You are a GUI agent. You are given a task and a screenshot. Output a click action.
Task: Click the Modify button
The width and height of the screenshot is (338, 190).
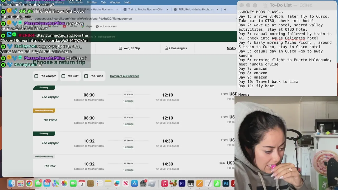[x=231, y=48]
